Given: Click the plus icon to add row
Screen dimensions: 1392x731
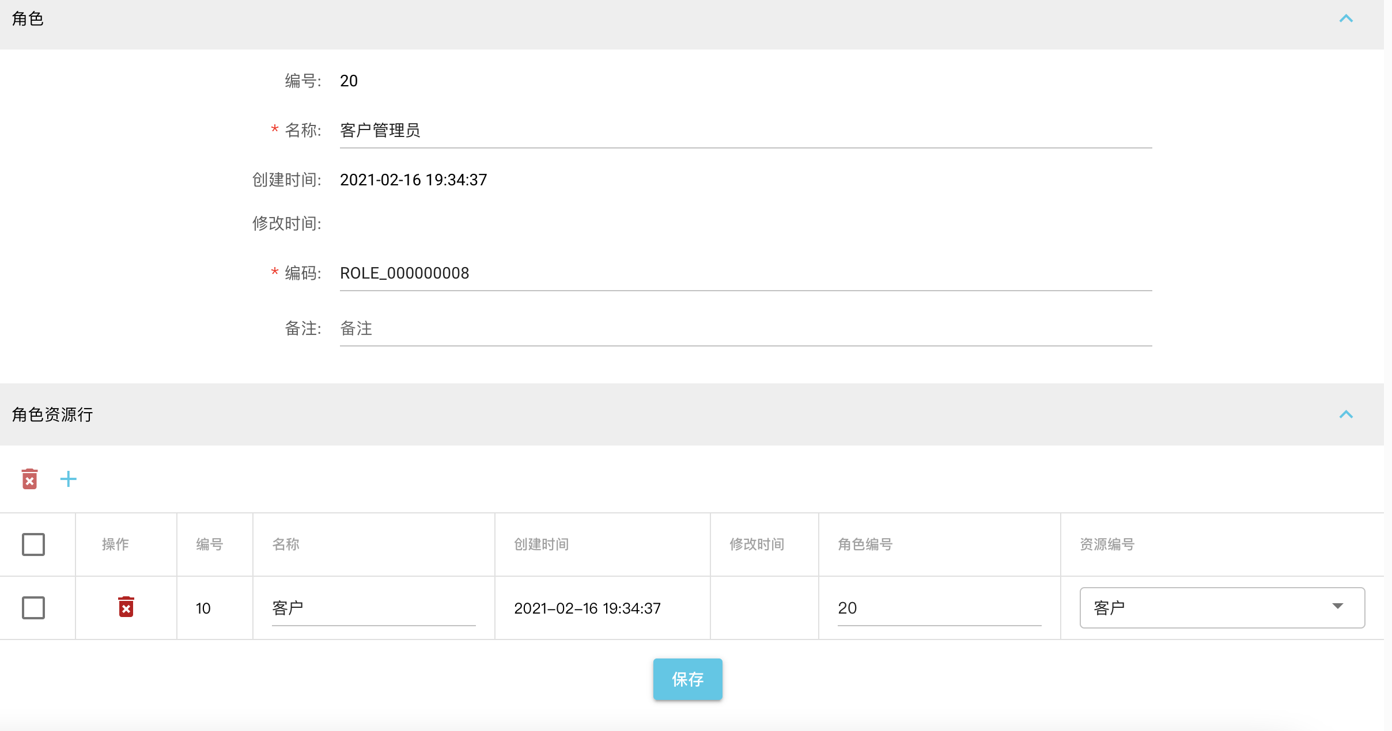Looking at the screenshot, I should point(68,479).
